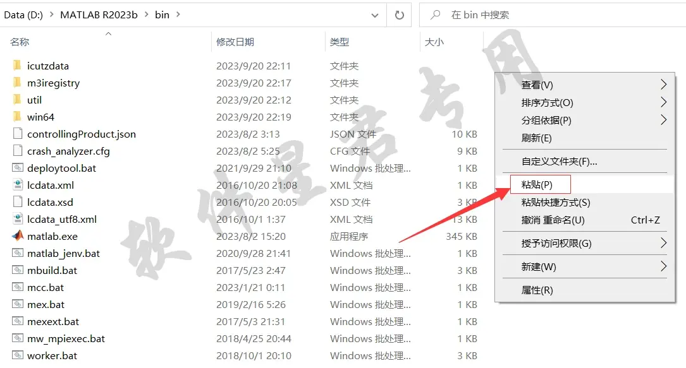Click the JSON 文件 type cell
The image size is (686, 368).
[x=353, y=134]
